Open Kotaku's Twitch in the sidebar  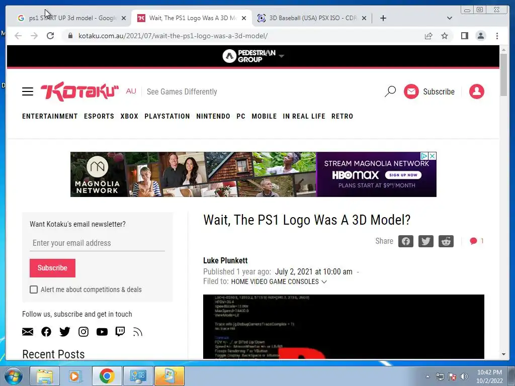(120, 332)
